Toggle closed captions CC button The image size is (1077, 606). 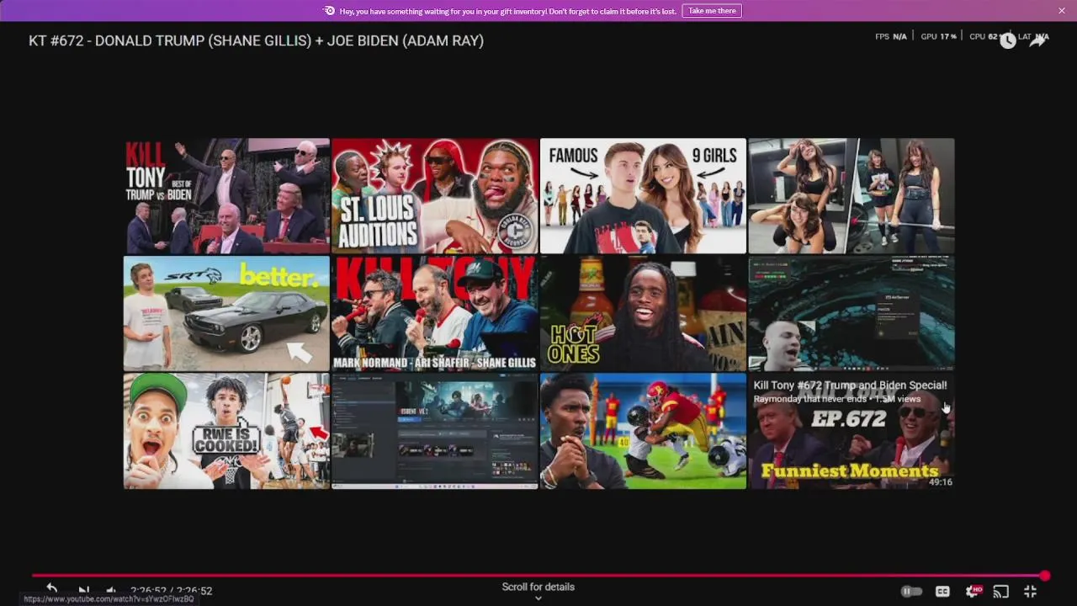click(942, 592)
